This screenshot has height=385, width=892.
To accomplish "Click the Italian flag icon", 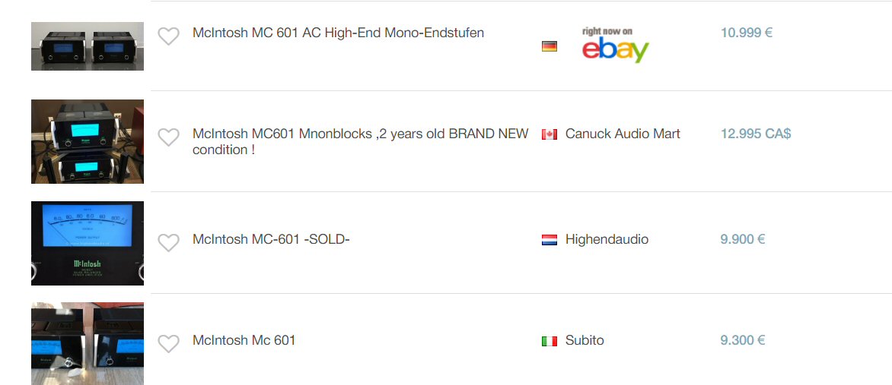I will click(550, 341).
